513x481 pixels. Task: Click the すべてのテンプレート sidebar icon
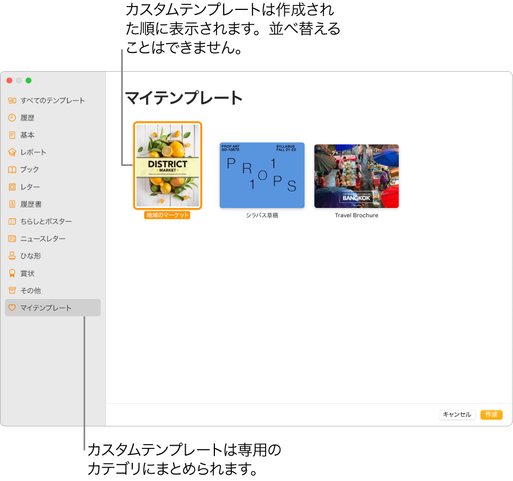coord(12,100)
